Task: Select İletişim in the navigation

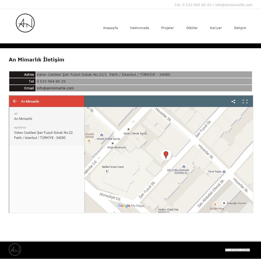Action: (x=240, y=28)
